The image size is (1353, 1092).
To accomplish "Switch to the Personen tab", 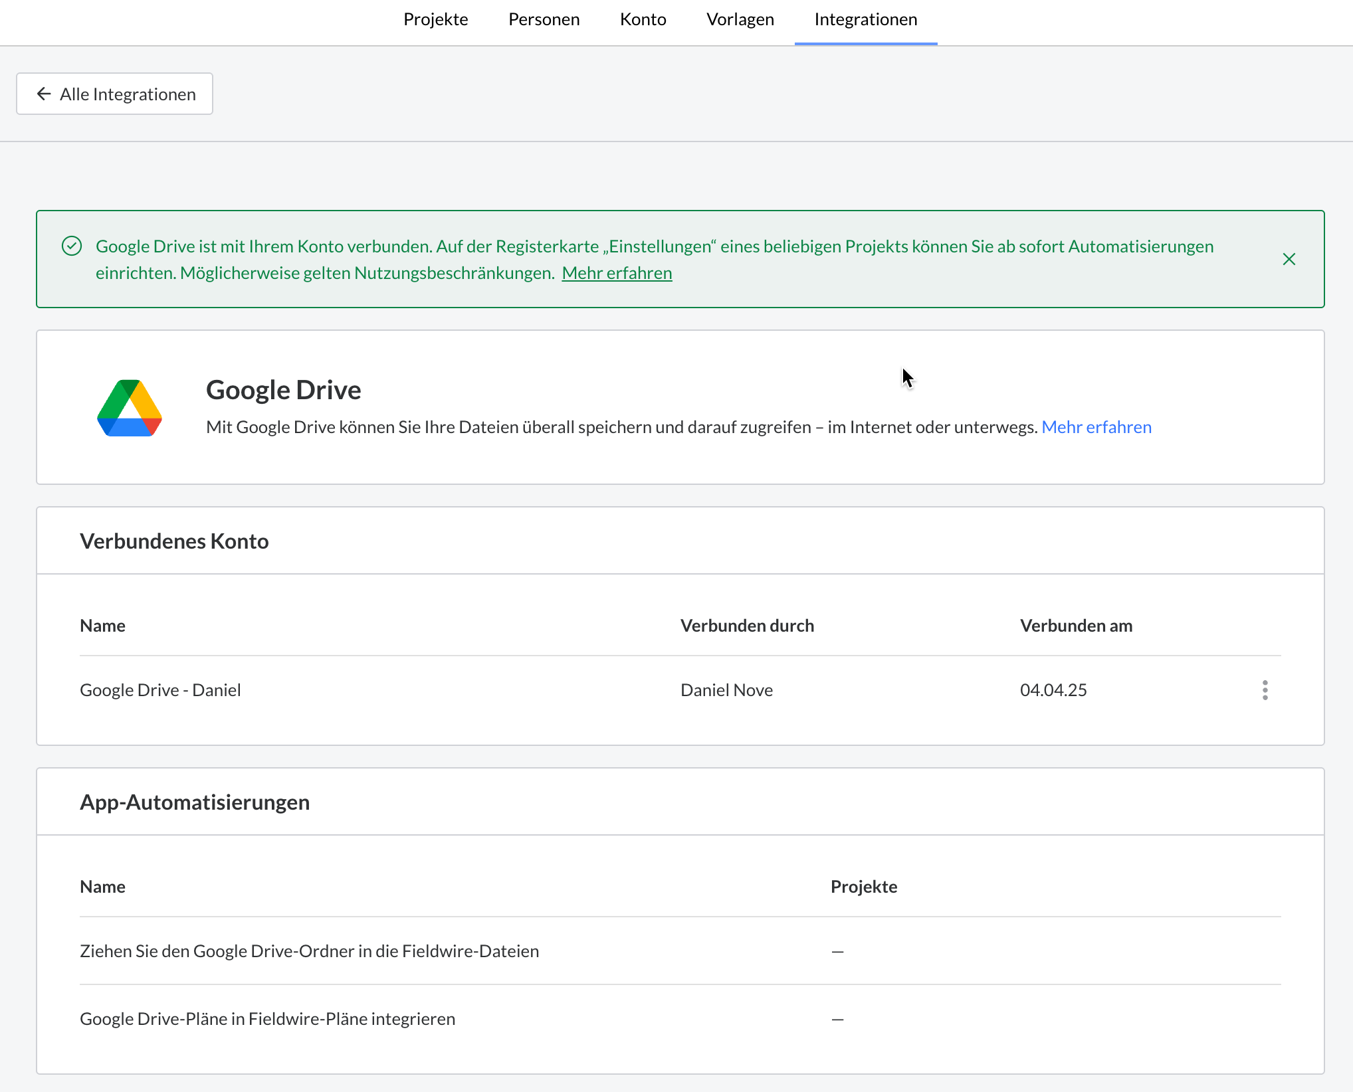I will tap(544, 20).
